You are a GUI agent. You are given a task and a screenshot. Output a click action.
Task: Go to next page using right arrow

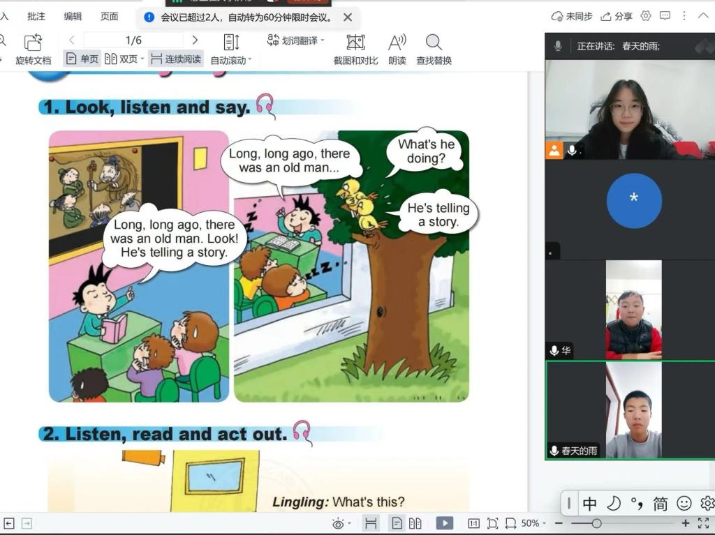click(x=195, y=40)
